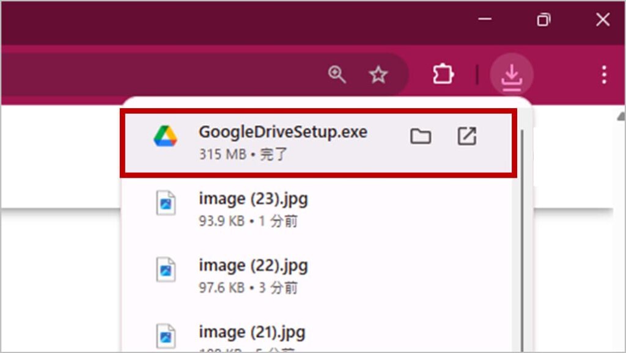Show GoogleDriveSetup.exe in folder
The image size is (626, 353).
420,137
